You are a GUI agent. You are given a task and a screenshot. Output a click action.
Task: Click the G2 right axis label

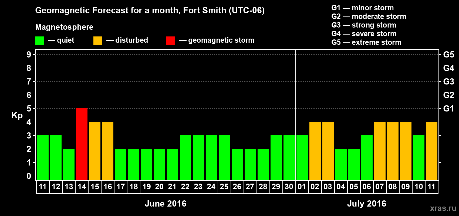point(449,95)
